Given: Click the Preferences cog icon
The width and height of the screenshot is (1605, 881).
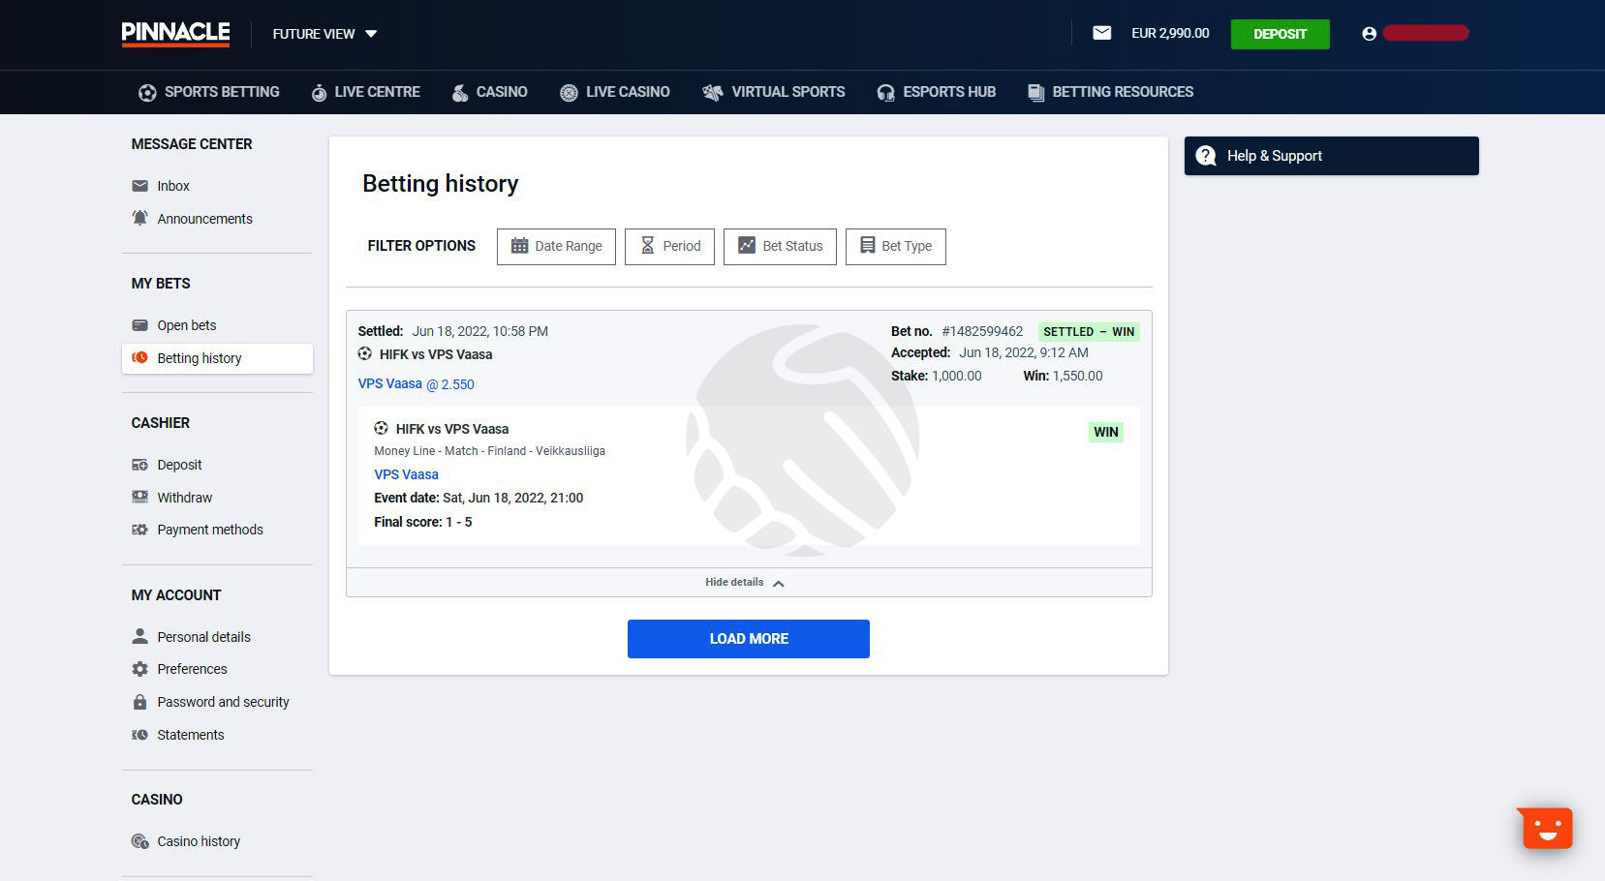Looking at the screenshot, I should (139, 669).
